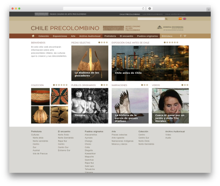Viewport: 220px width, 186px height.
Task: Click footer link Norte árido under Culturas
Action: point(38,138)
